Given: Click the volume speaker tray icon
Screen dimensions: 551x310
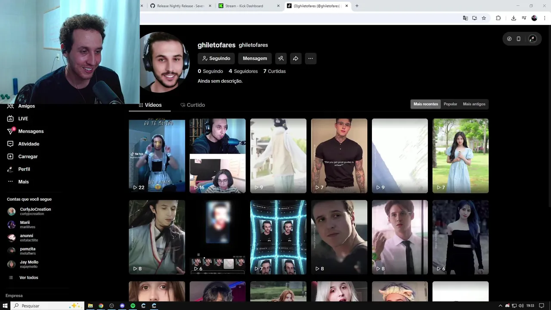Looking at the screenshot, I should (521, 306).
